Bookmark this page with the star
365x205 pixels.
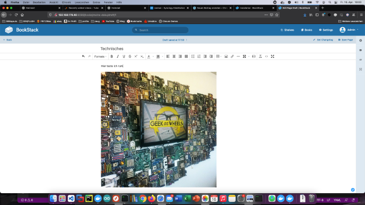277,15
